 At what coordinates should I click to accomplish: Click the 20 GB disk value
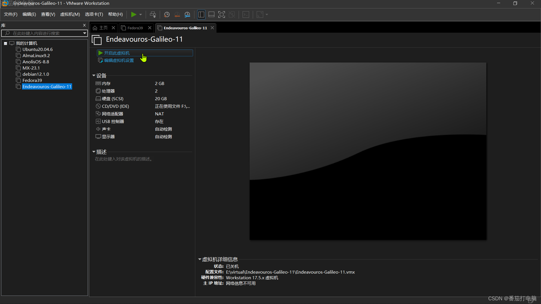(x=161, y=99)
